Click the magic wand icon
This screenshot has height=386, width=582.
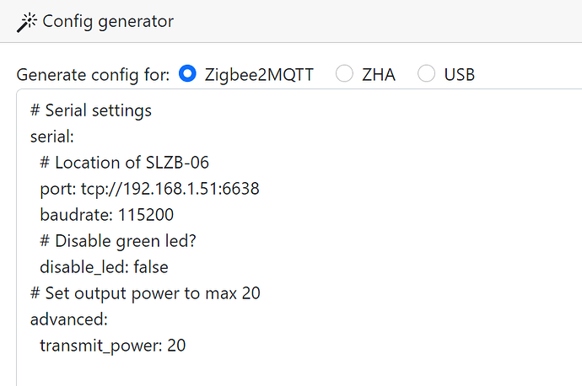(25, 21)
